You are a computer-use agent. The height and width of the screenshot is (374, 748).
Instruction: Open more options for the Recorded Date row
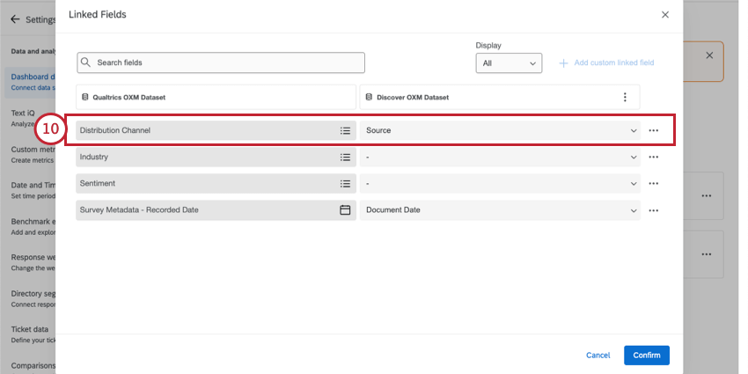(x=653, y=210)
